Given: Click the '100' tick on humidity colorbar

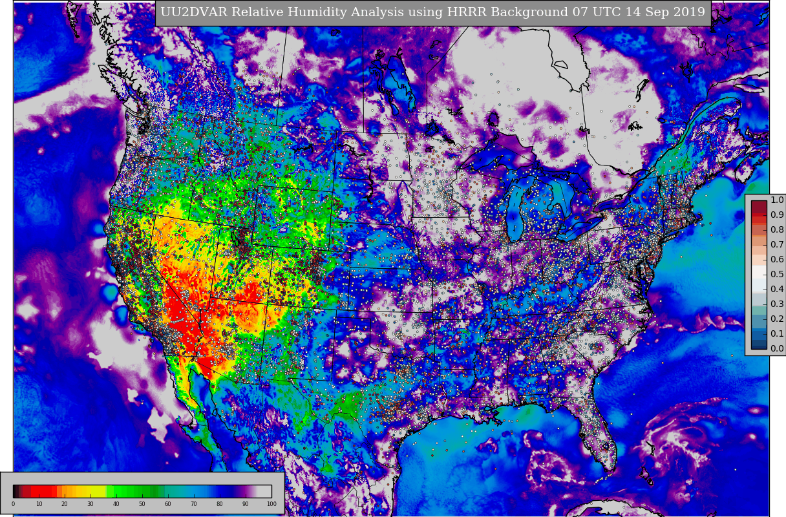Looking at the screenshot, I should point(271,504).
